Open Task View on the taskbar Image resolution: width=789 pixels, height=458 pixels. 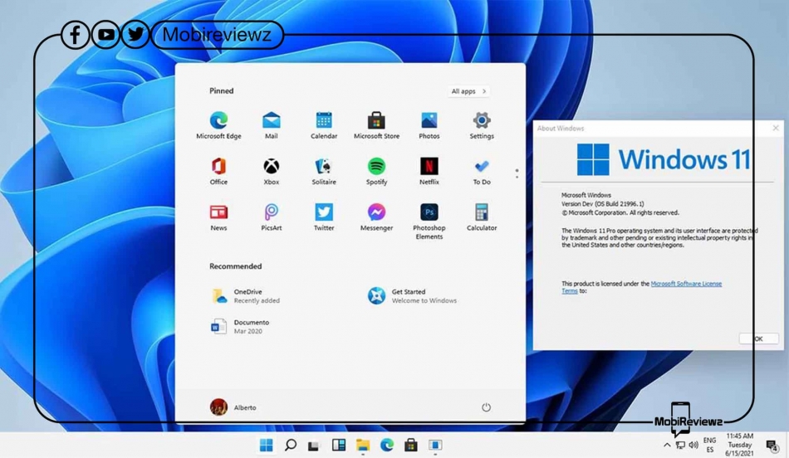pos(314,446)
